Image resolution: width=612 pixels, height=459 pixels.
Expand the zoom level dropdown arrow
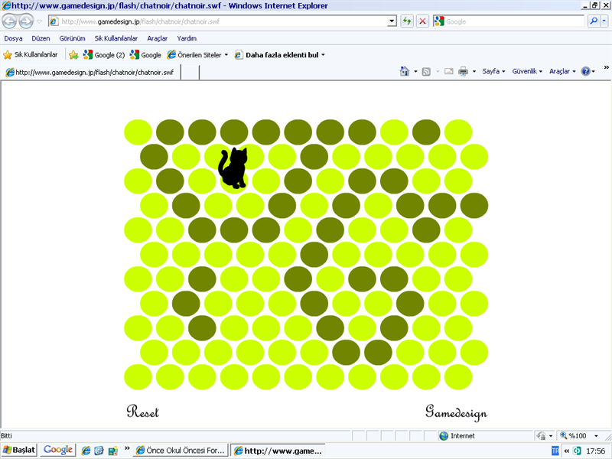click(x=596, y=436)
